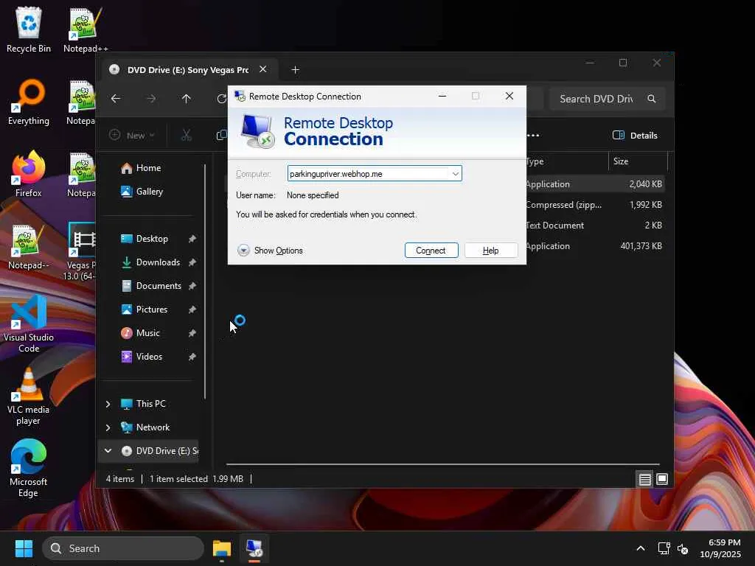
Task: Expand the This PC tree node
Action: (x=108, y=404)
